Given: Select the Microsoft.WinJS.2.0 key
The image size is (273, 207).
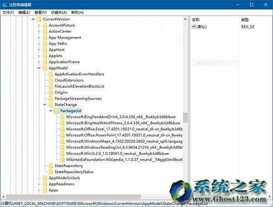Looking at the screenshot, I should 117,154.
